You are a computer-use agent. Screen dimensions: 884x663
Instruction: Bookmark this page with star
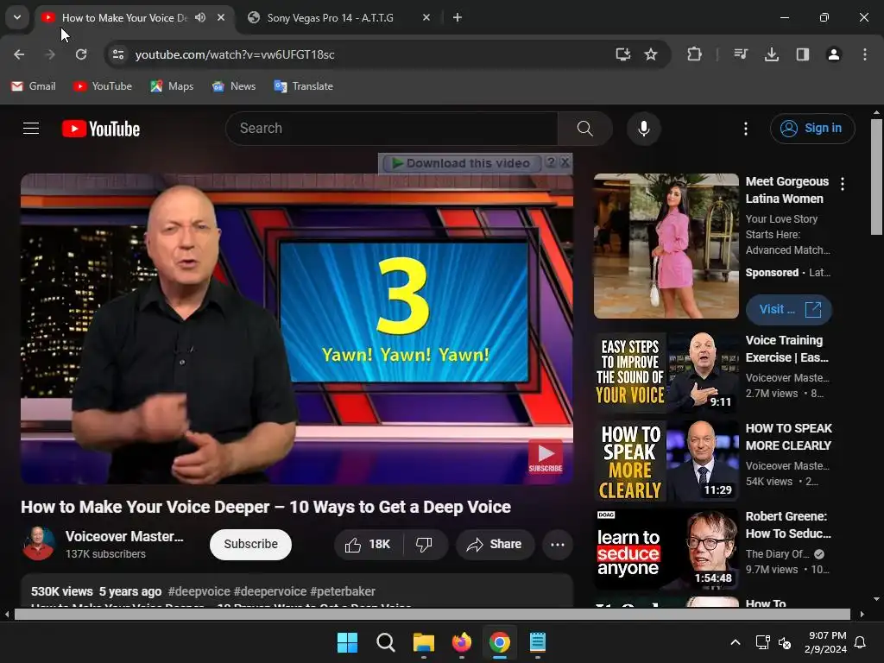pyautogui.click(x=651, y=54)
